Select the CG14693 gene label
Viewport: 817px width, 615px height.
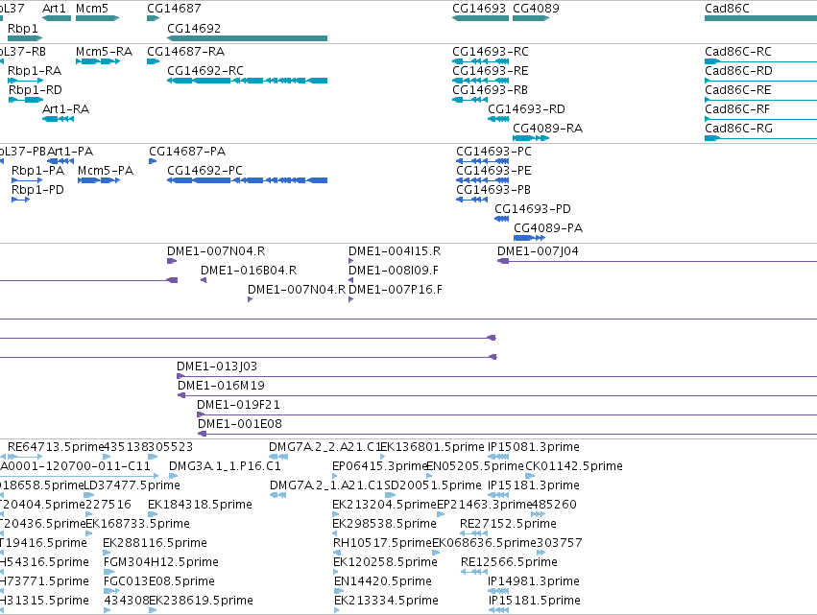[x=479, y=9]
